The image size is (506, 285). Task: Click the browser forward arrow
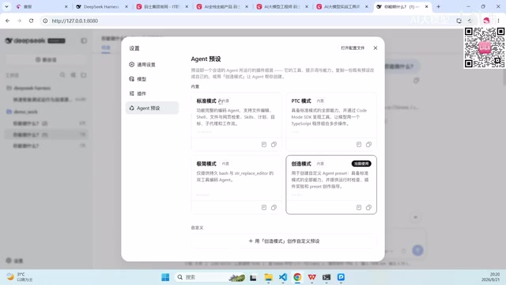(19, 21)
